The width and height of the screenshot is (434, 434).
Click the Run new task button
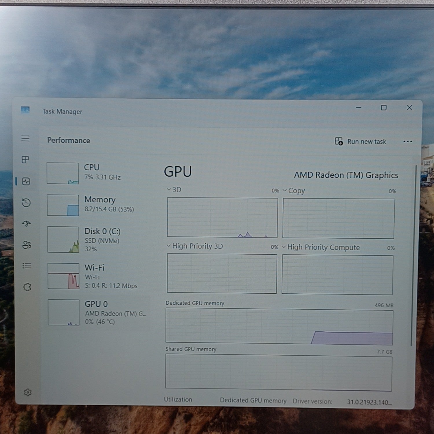pyautogui.click(x=361, y=141)
